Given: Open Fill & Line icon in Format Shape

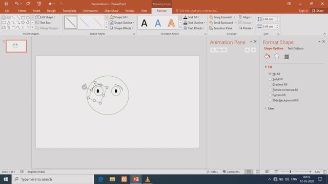Looking at the screenshot, I should point(267,56).
